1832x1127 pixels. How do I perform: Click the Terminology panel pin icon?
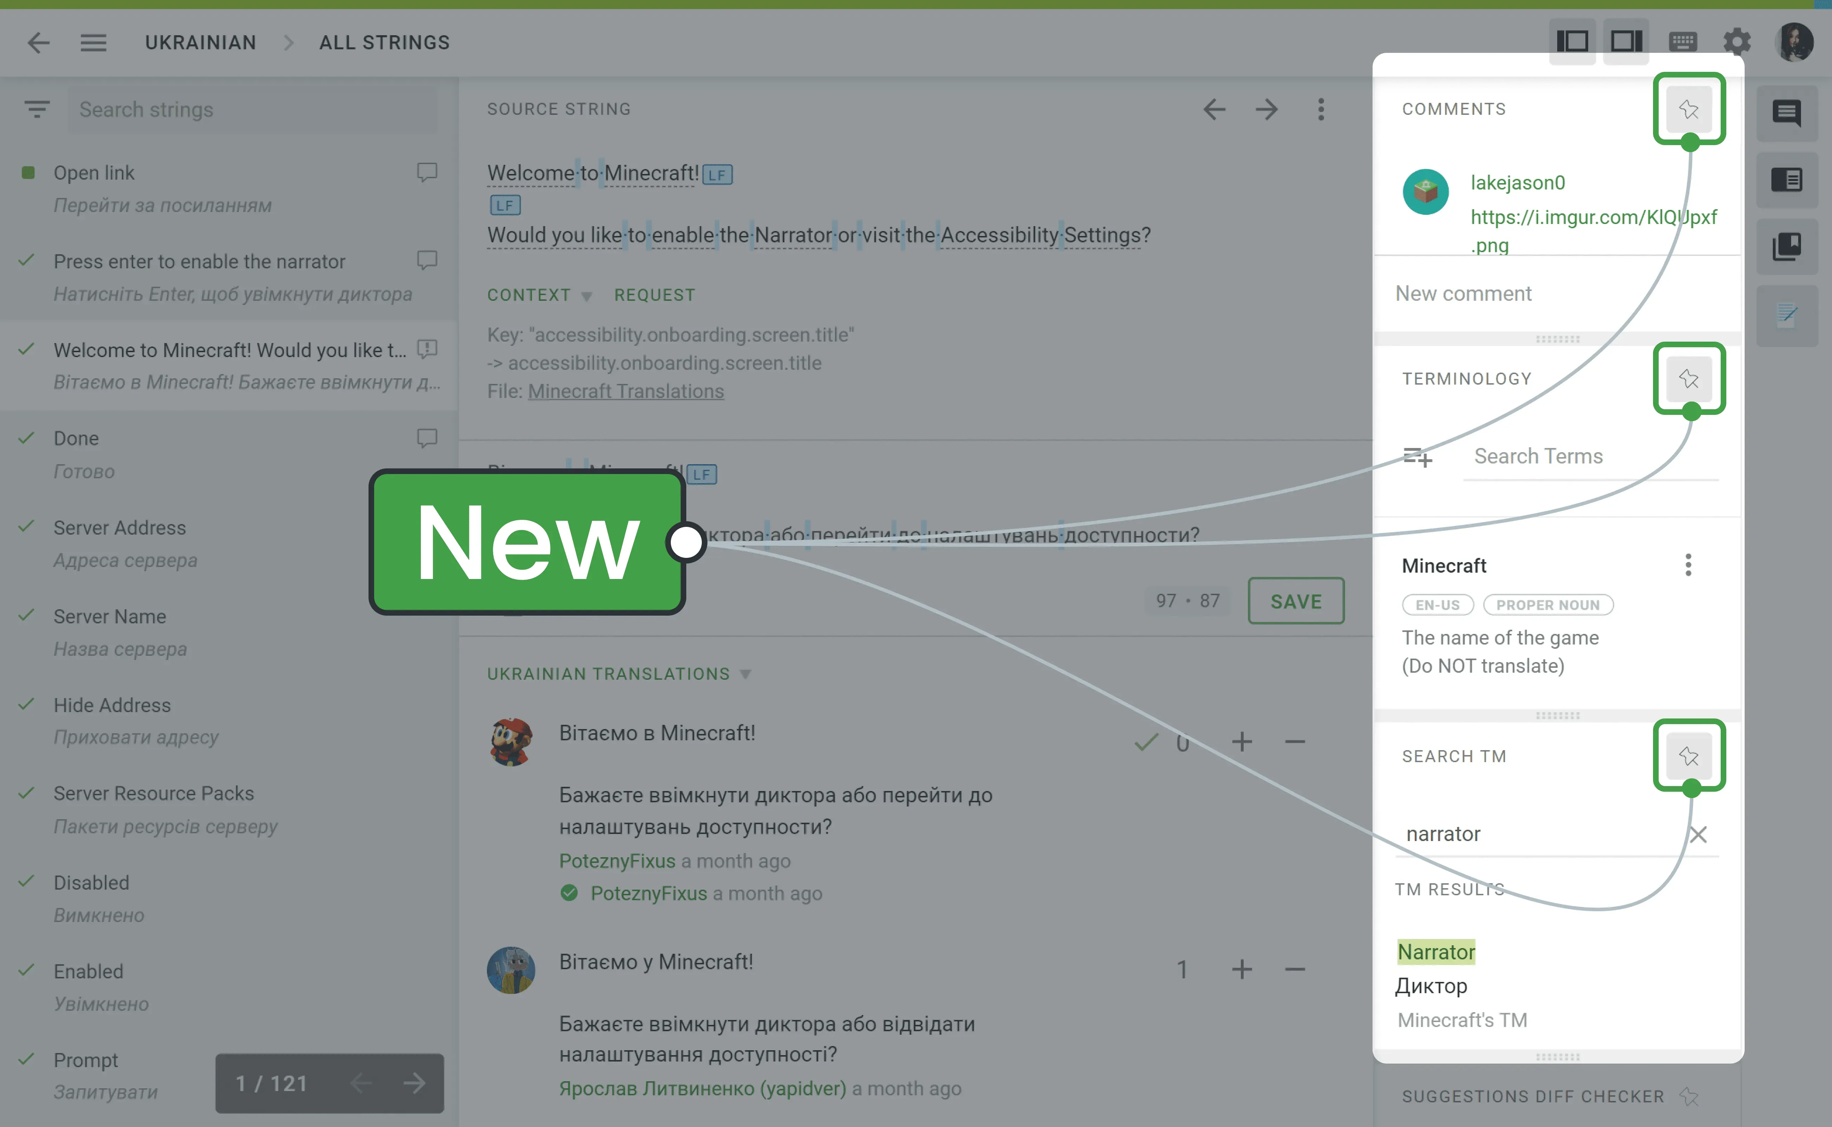tap(1689, 378)
